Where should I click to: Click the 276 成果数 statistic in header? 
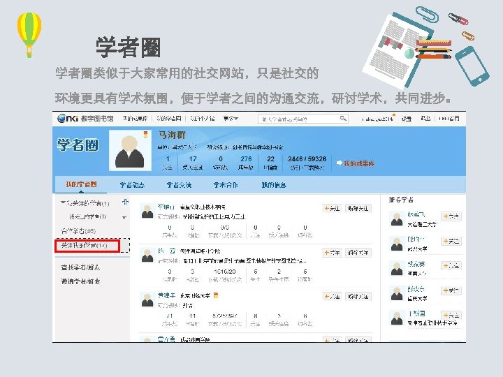pos(246,163)
